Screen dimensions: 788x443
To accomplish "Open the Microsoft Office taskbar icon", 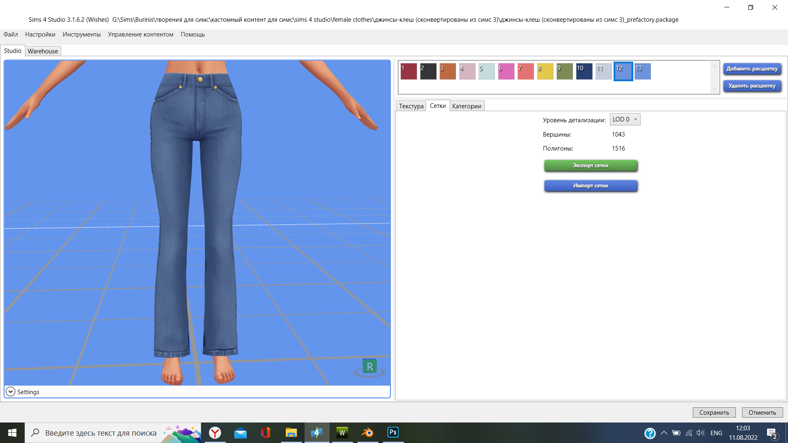I will tap(266, 433).
